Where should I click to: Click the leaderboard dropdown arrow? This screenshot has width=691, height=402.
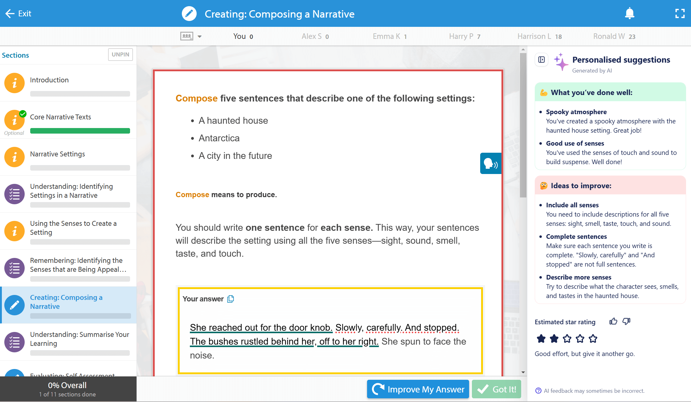tap(200, 36)
